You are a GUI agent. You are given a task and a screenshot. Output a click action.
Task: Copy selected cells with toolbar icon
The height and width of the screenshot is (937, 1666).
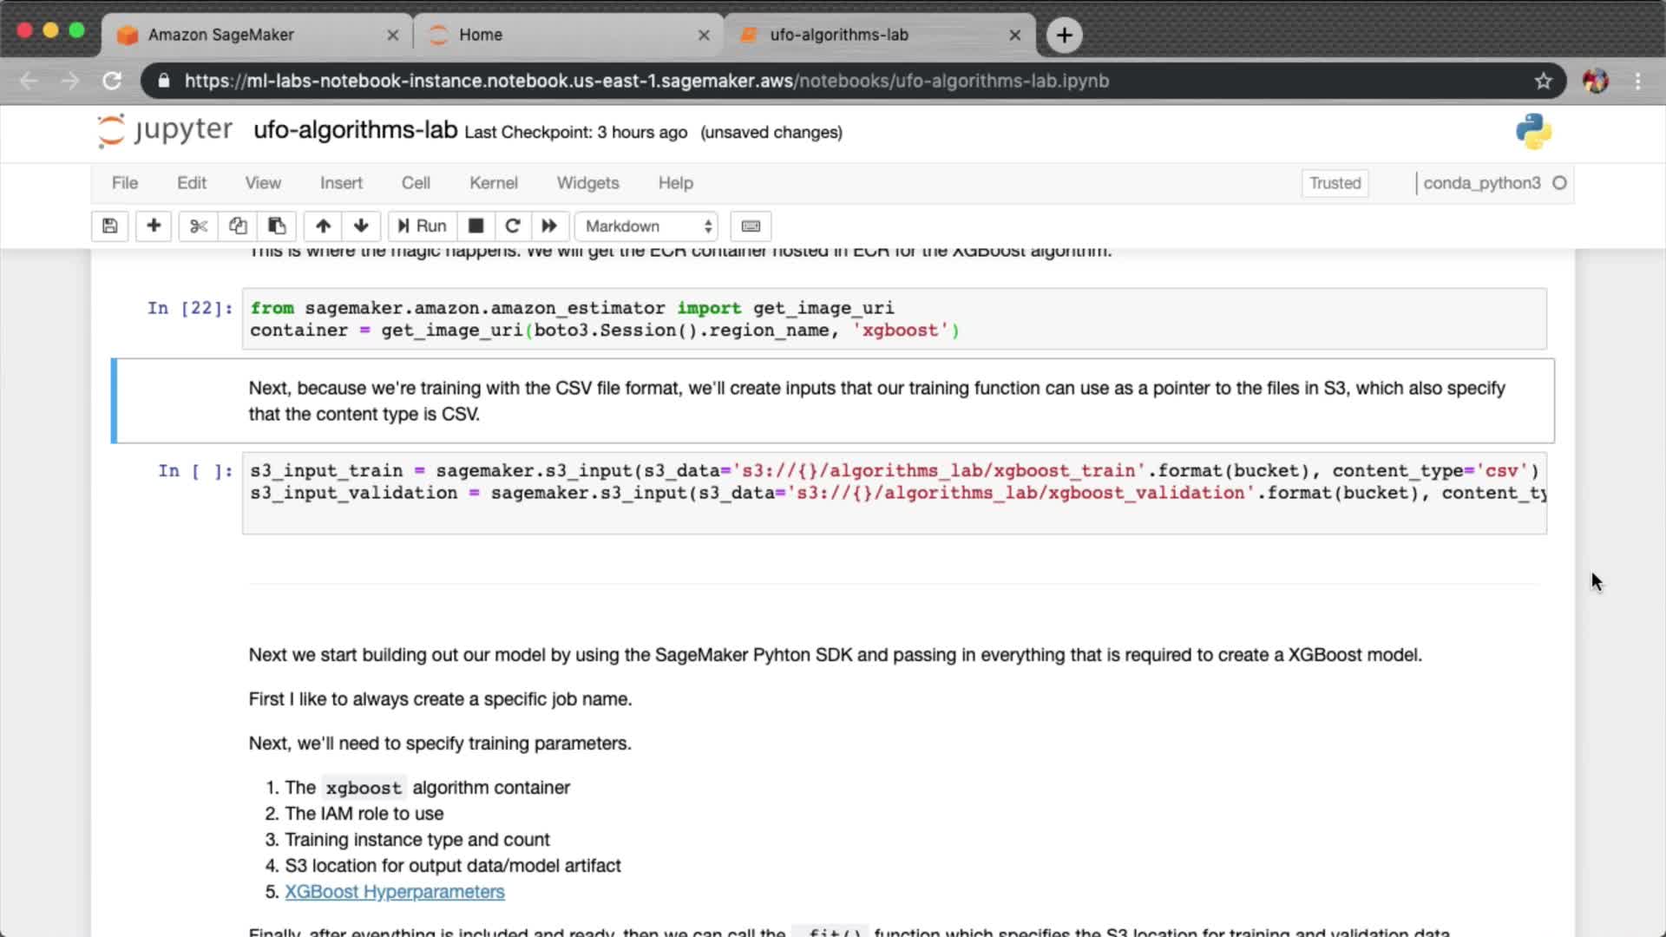coord(238,226)
